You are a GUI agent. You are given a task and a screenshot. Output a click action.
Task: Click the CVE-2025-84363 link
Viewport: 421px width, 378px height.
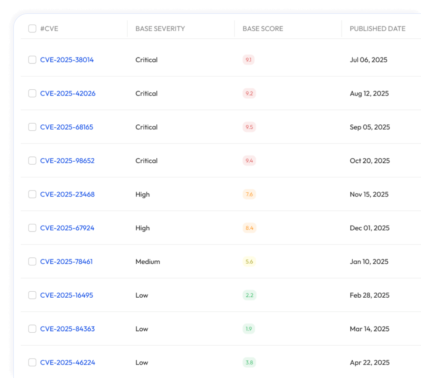pos(67,329)
